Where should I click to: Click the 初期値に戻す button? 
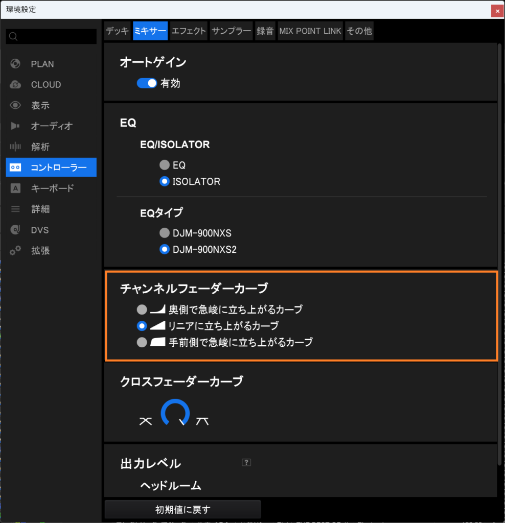(x=182, y=509)
